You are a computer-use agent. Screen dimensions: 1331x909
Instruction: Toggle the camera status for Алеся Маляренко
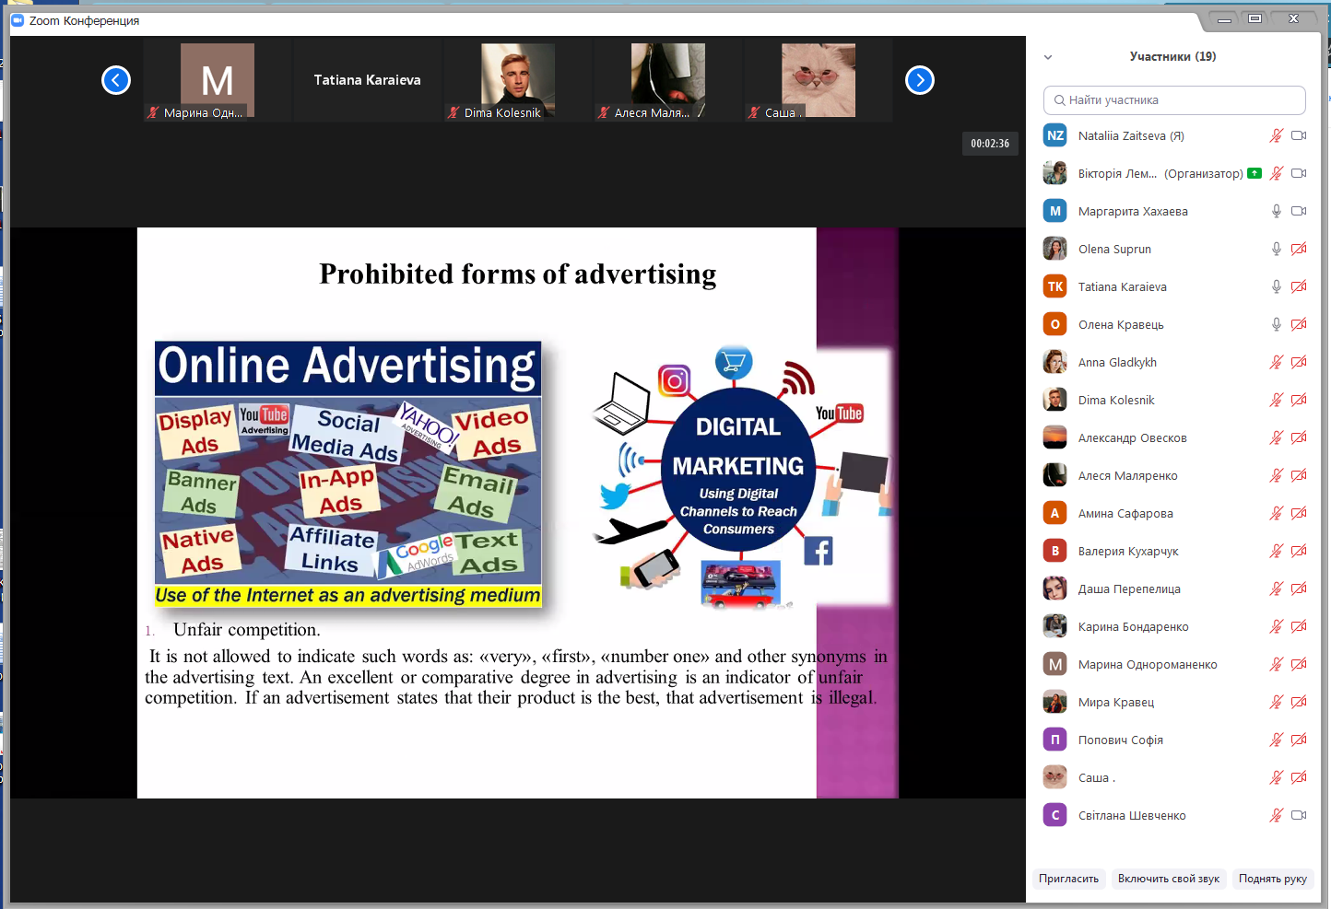1299,475
